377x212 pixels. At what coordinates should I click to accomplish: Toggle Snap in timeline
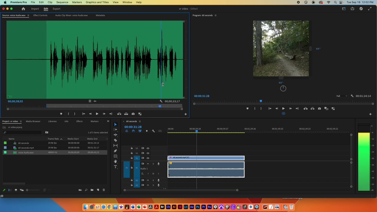click(x=133, y=131)
